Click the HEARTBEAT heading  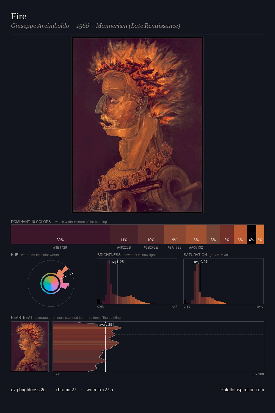[22, 317]
